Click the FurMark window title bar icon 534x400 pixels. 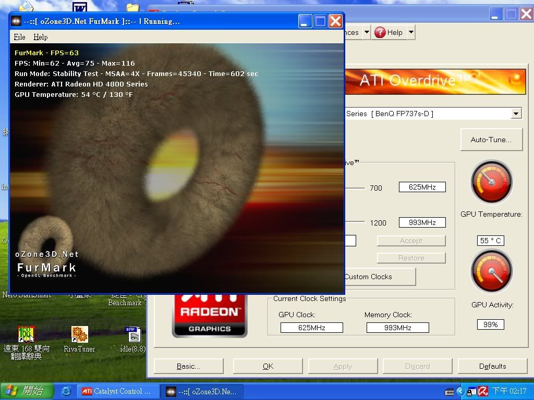16,21
